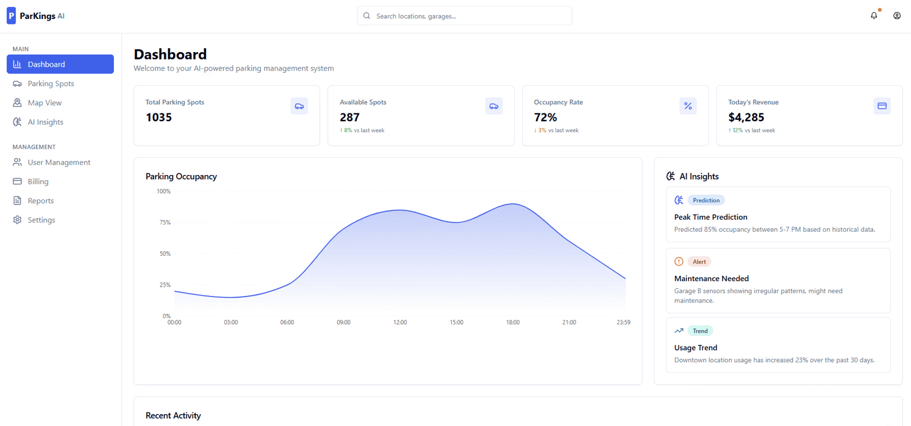Click the 18:00 label on chart axis
The width and height of the screenshot is (911, 426).
click(x=513, y=322)
